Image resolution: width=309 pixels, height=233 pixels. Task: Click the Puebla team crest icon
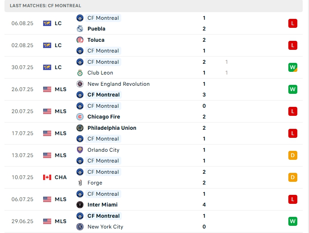pos(80,29)
